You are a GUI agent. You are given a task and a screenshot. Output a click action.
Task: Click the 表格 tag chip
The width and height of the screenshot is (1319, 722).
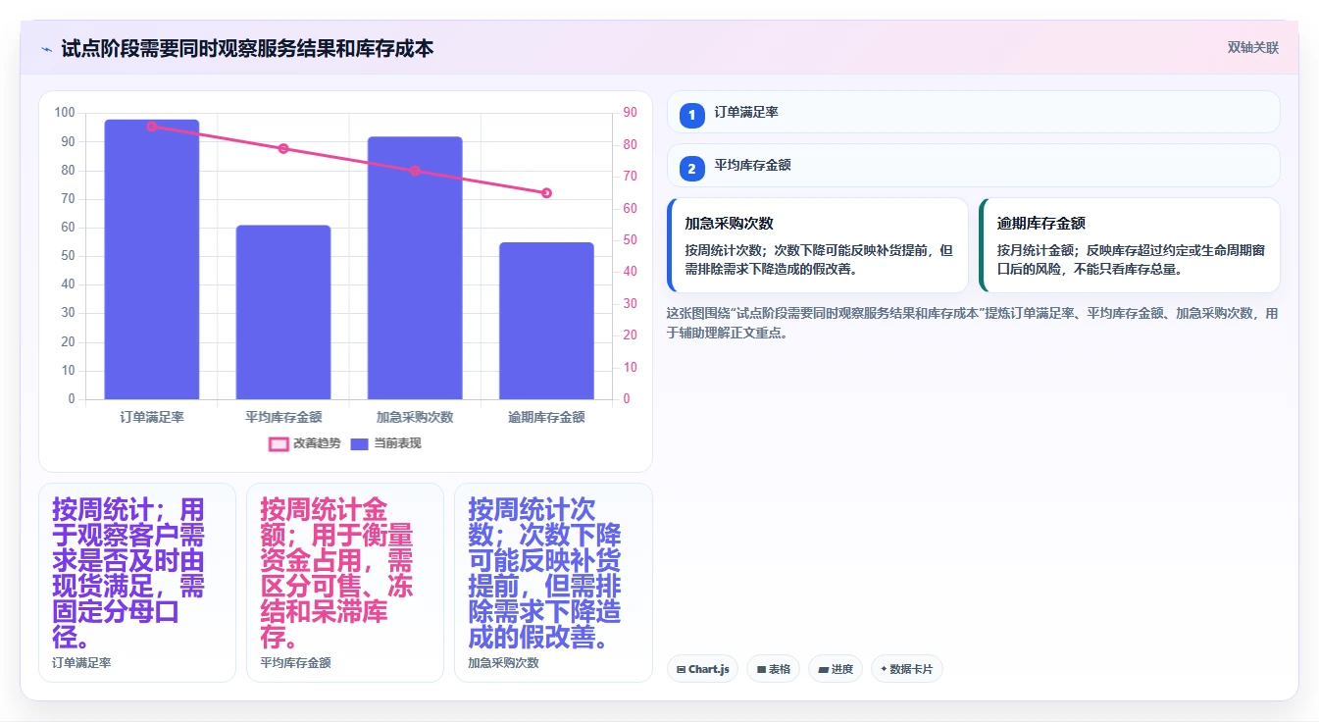pos(773,669)
